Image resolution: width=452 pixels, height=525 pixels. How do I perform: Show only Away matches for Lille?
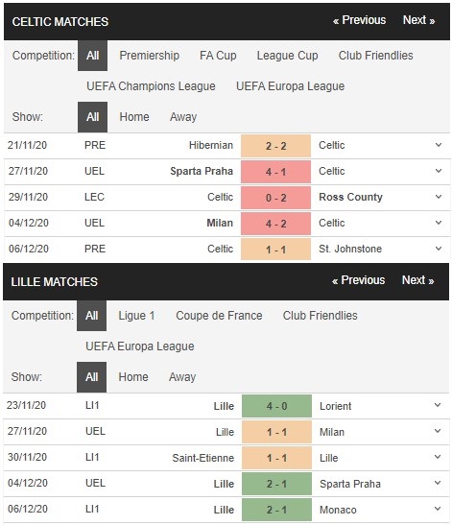coord(182,377)
